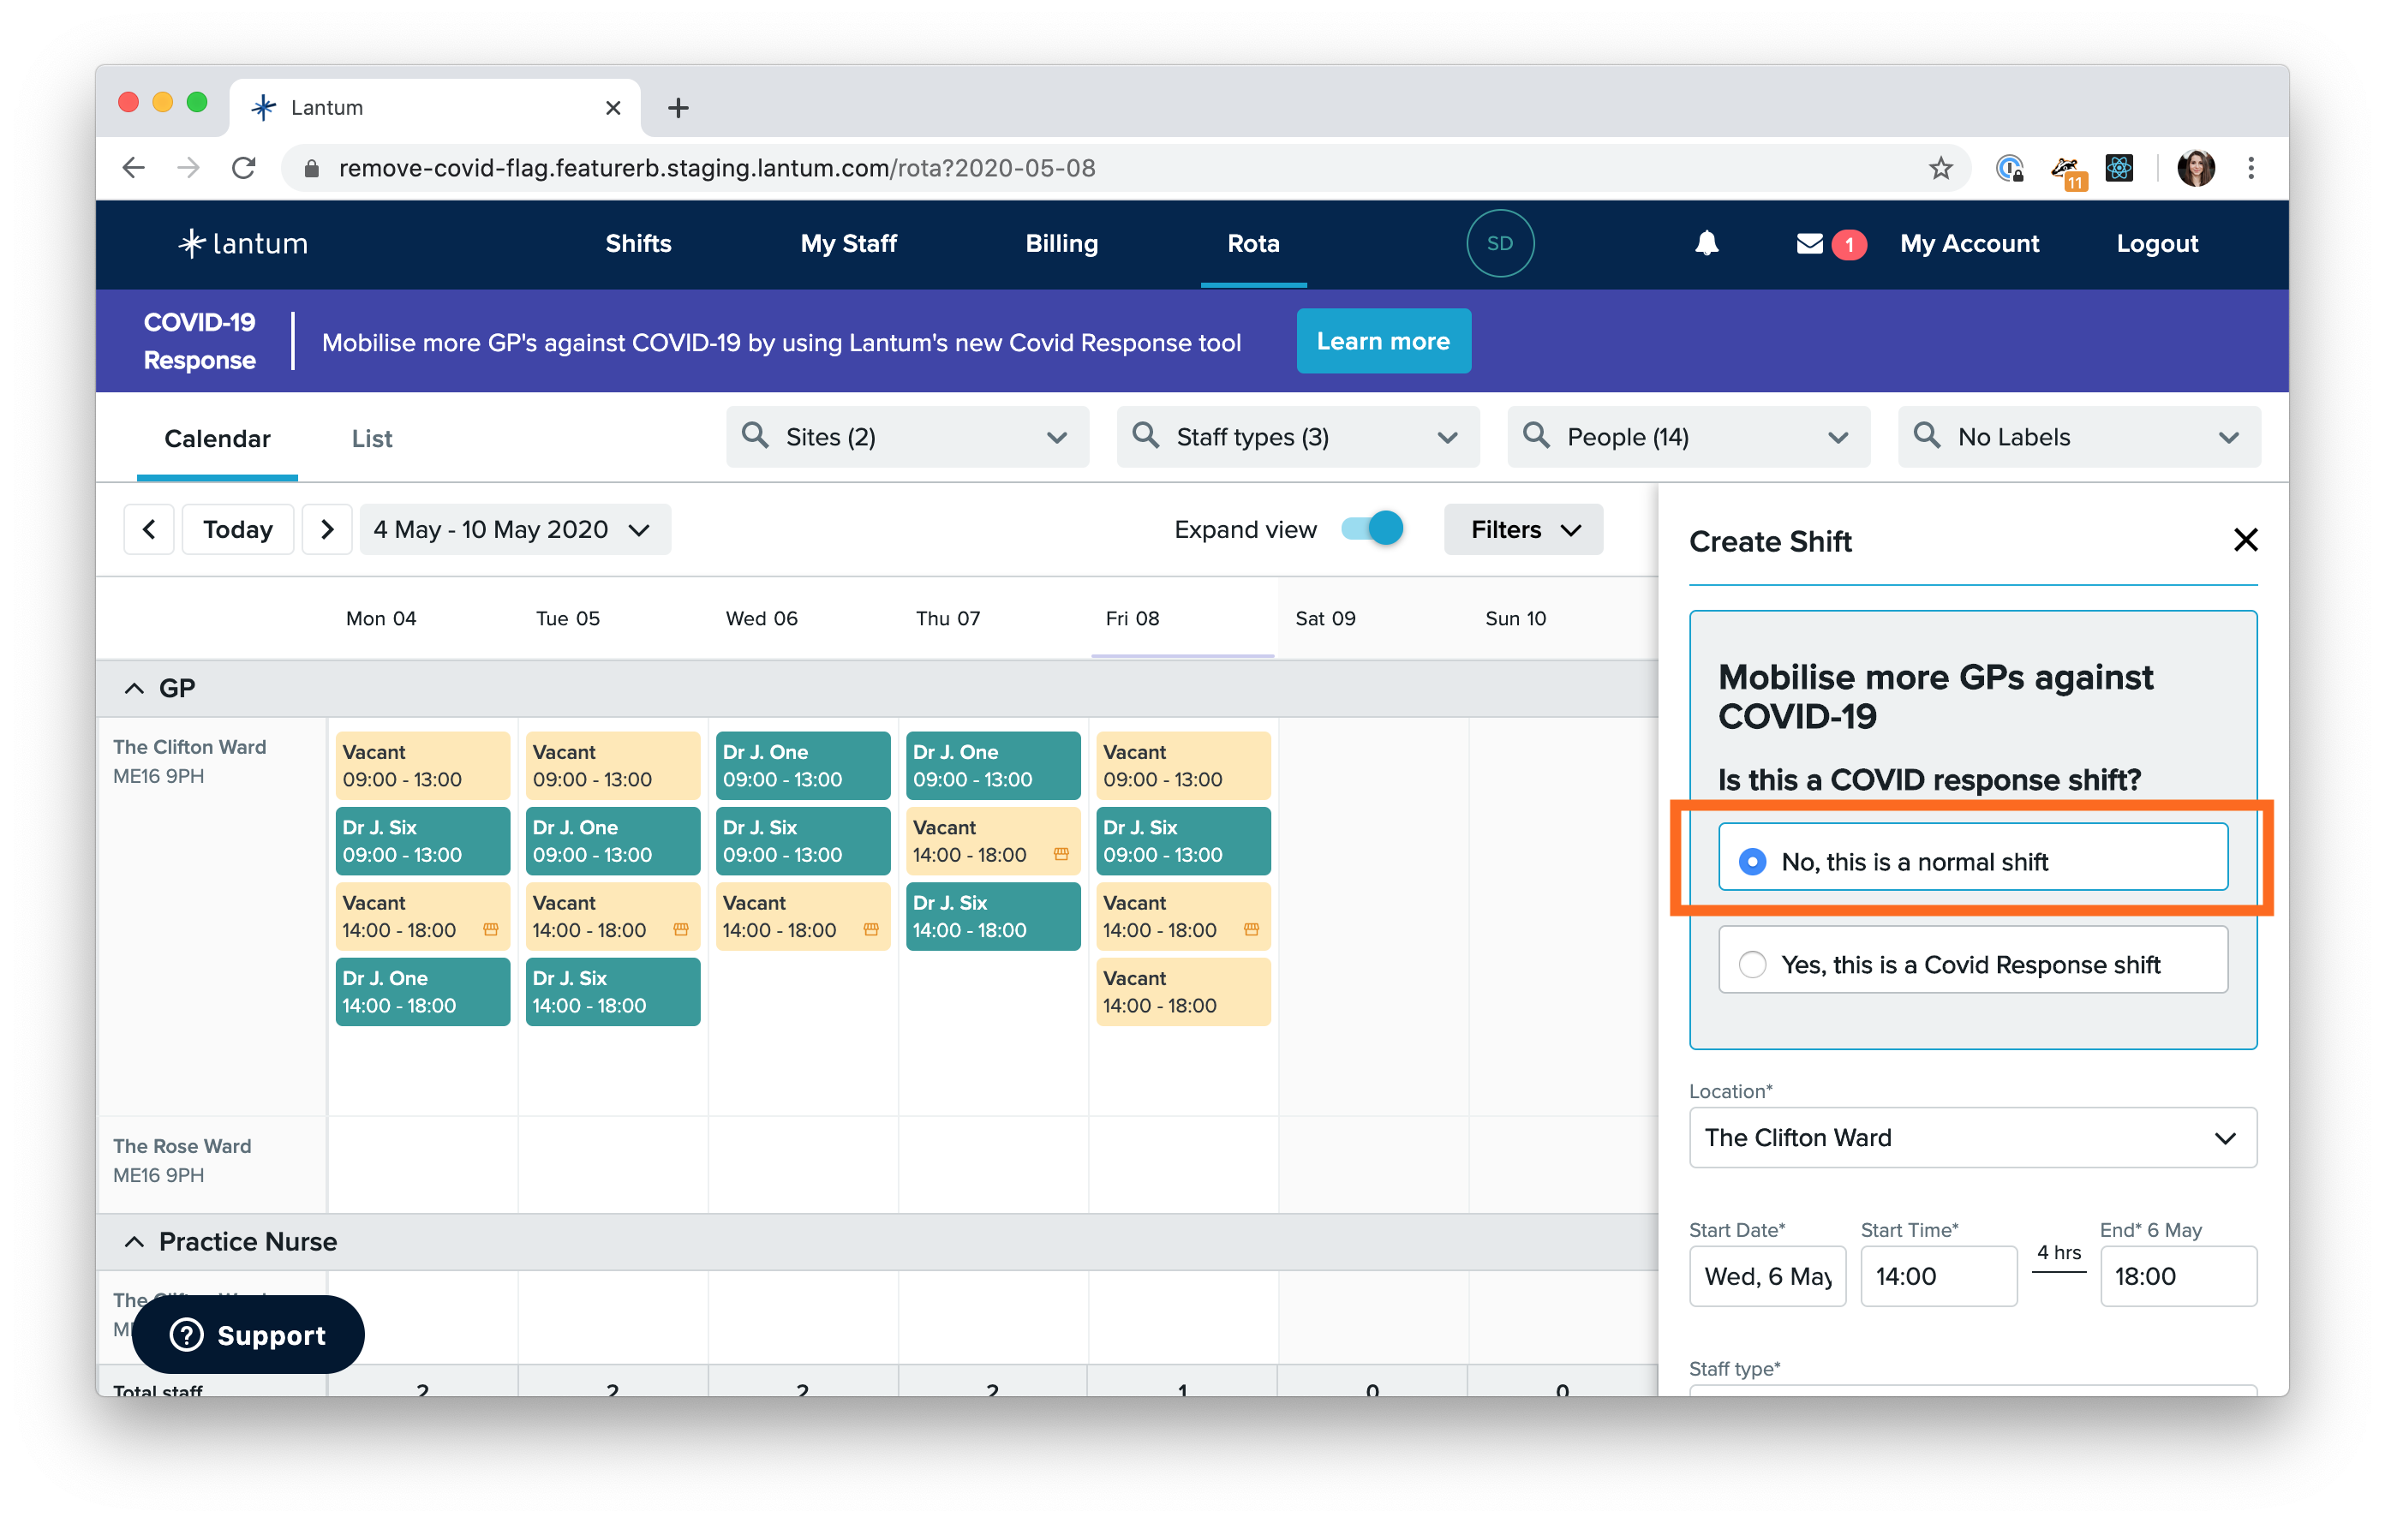Viewport: 2385px width, 1523px height.
Task: Open the 4 May - 10 May 2020 date picker
Action: click(x=514, y=529)
